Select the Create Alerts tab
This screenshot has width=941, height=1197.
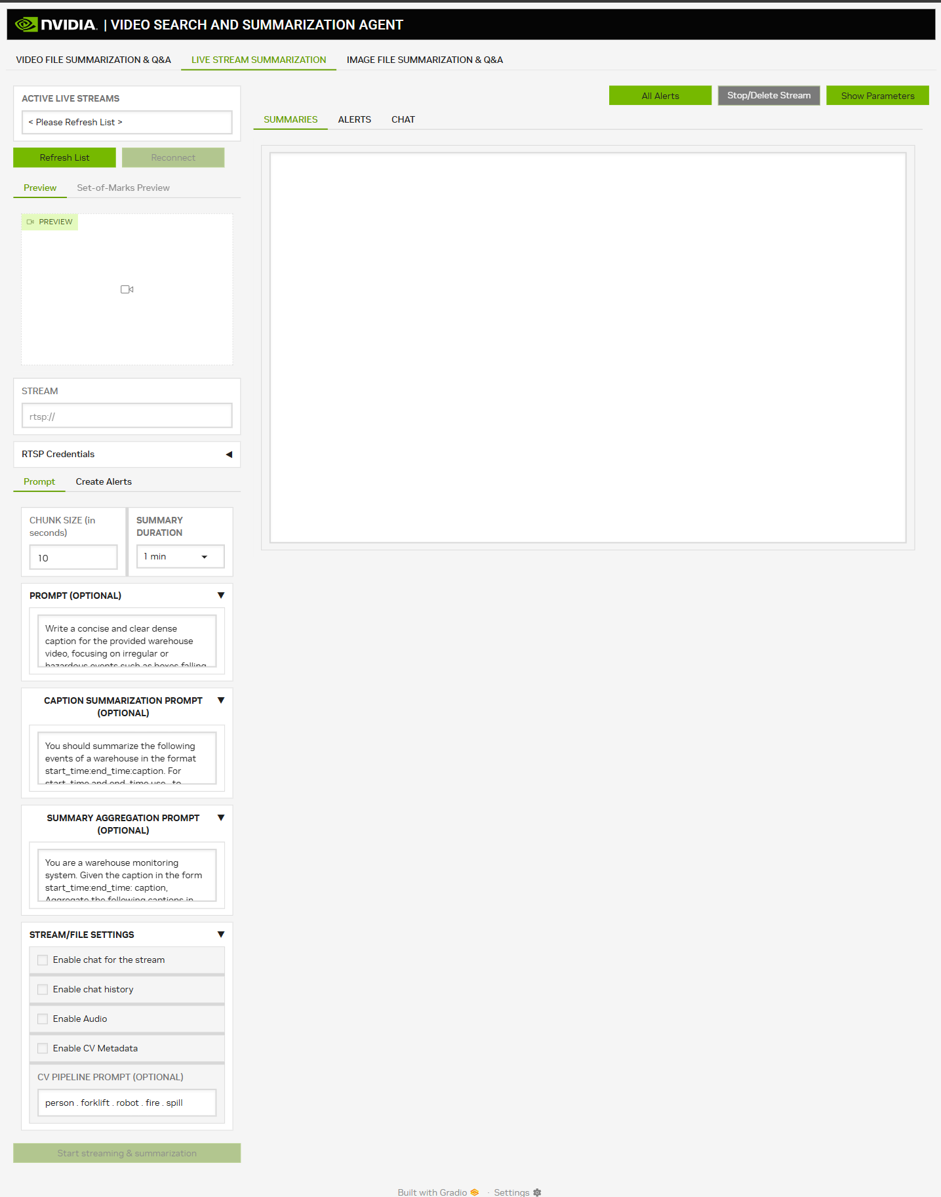104,481
